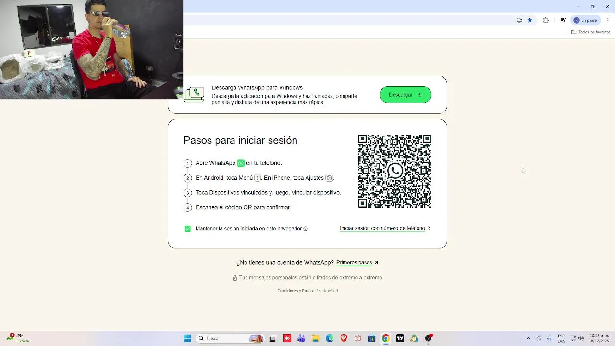Click 'Descarga WhatsApp para Windows' heading
615x346 pixels.
257,88
